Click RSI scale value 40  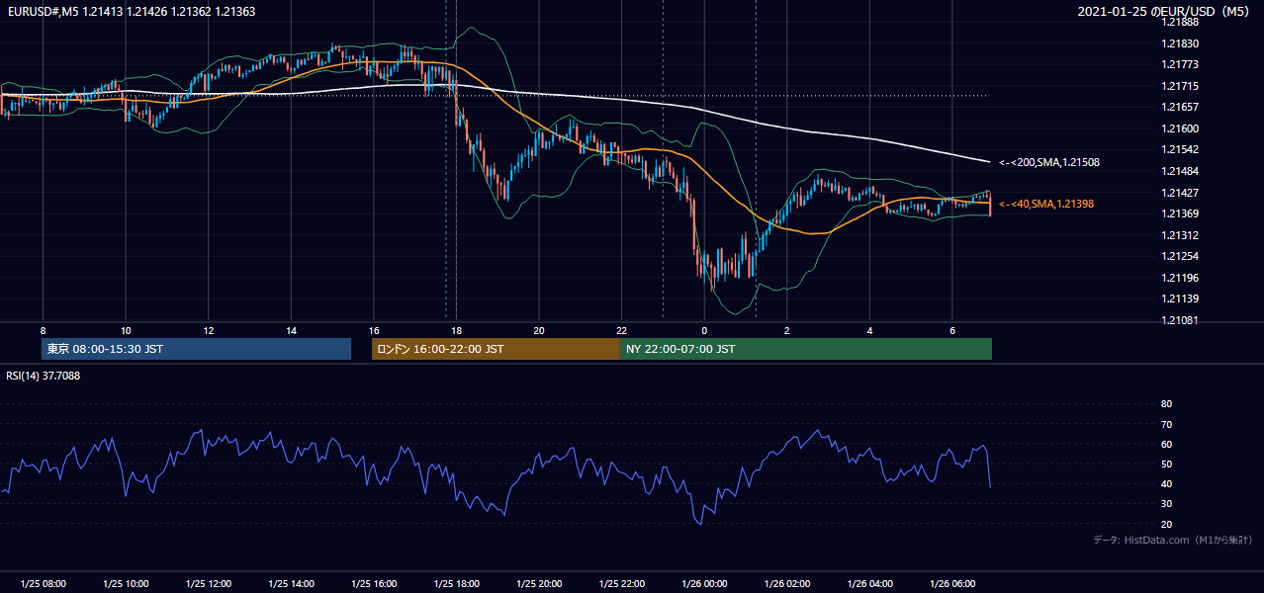click(x=1166, y=484)
